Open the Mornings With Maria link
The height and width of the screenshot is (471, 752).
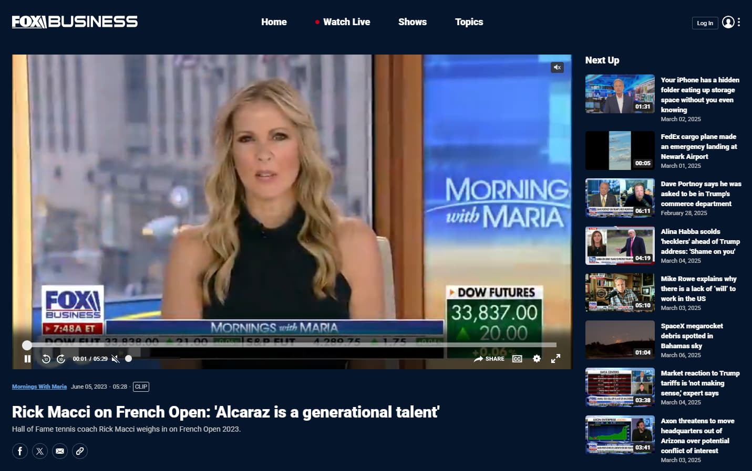click(x=39, y=387)
